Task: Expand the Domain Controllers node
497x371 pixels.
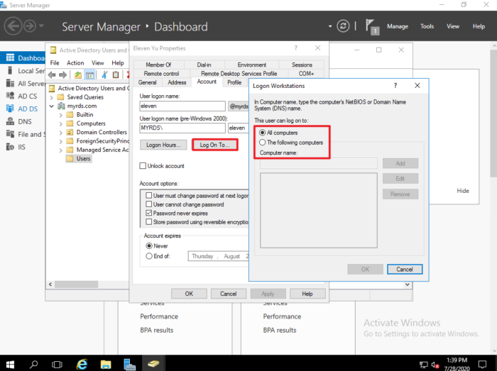Action: coord(60,132)
